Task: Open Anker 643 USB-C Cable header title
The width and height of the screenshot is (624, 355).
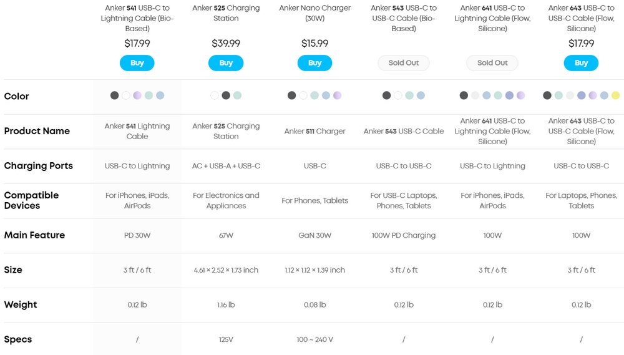Action: [x=581, y=18]
